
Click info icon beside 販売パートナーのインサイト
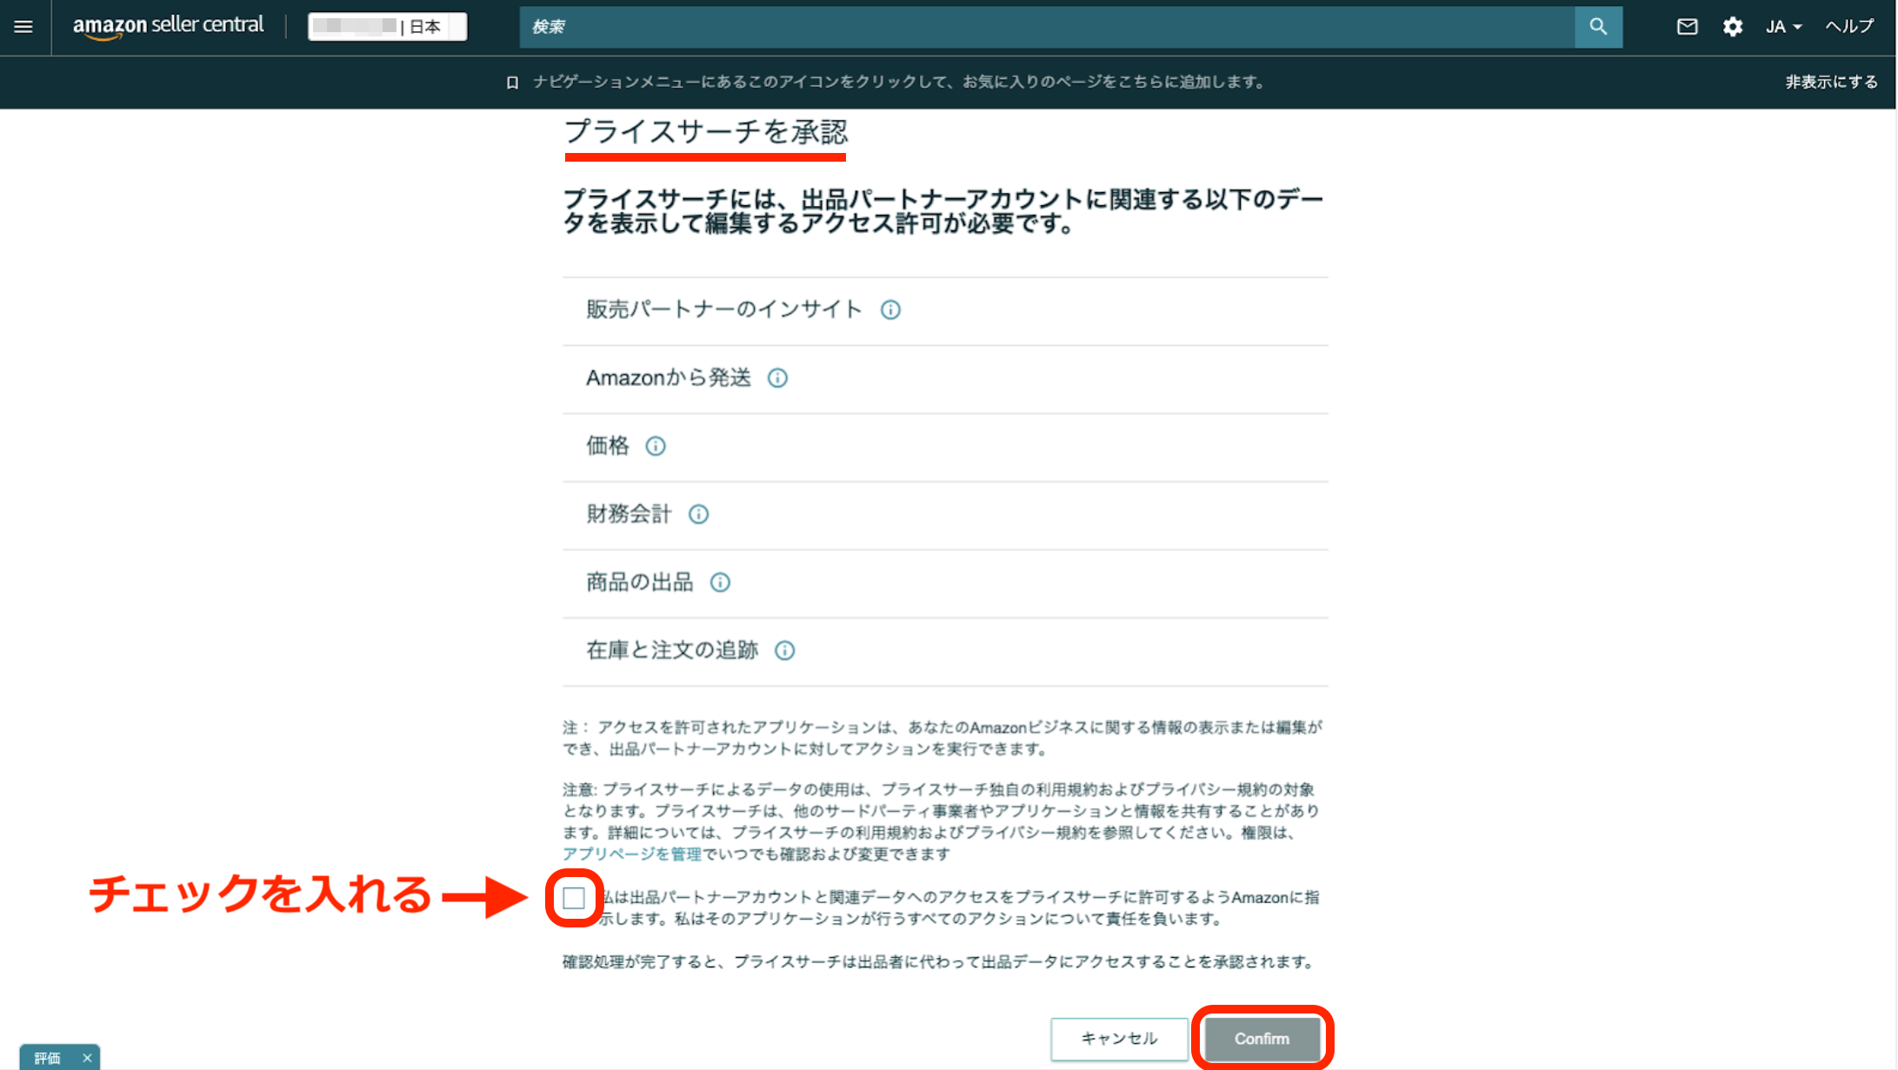pyautogui.click(x=890, y=309)
